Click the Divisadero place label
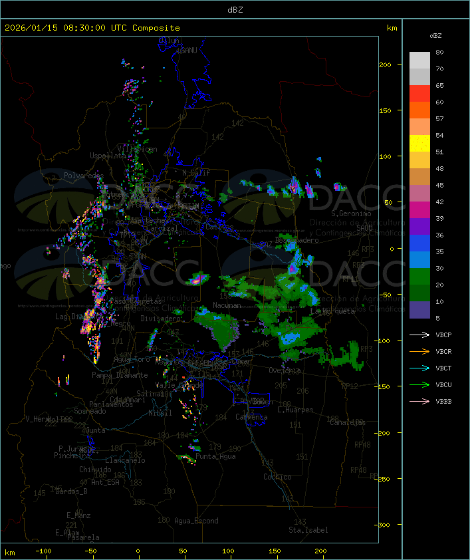 160,318
